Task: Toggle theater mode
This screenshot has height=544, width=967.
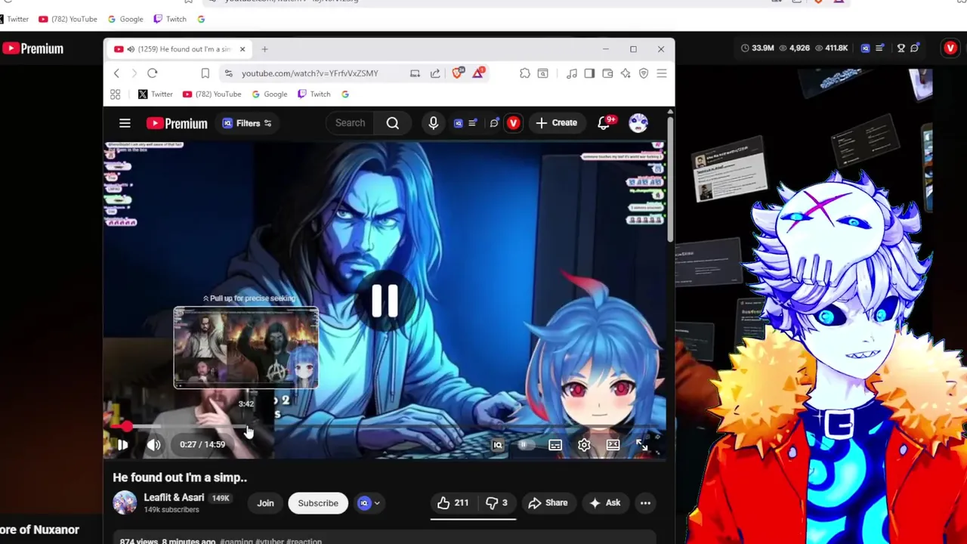Action: tap(613, 445)
